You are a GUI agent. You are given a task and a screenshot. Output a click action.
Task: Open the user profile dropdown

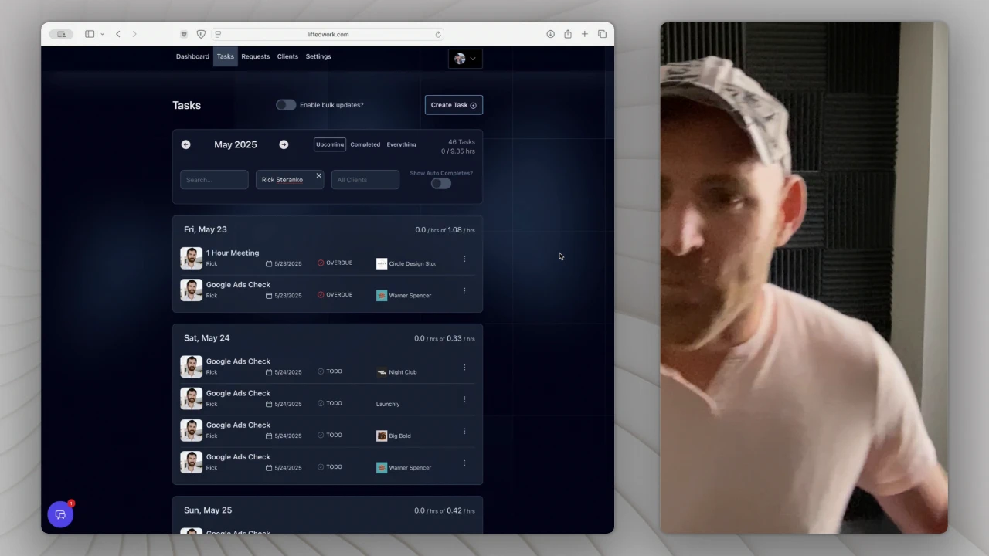(465, 59)
